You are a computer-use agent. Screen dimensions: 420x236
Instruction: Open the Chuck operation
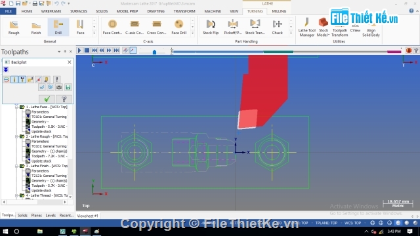pyautogui.click(x=277, y=28)
